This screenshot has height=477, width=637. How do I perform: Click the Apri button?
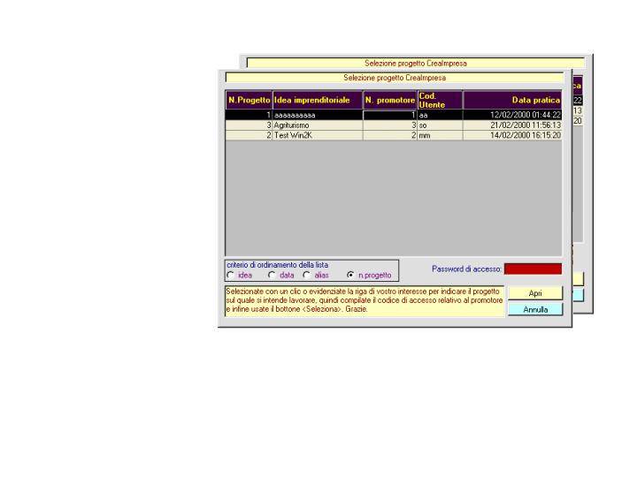pos(535,293)
